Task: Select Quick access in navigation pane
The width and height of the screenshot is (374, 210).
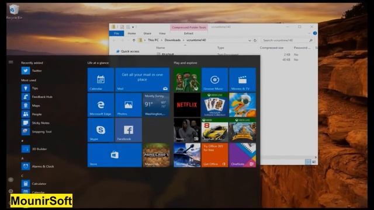Action: [130, 51]
